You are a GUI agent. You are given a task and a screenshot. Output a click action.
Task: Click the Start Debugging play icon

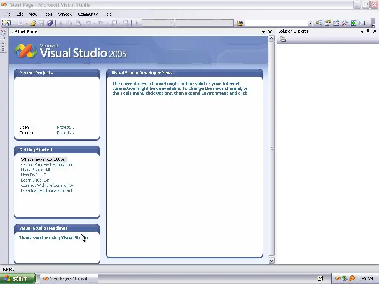pos(137,23)
